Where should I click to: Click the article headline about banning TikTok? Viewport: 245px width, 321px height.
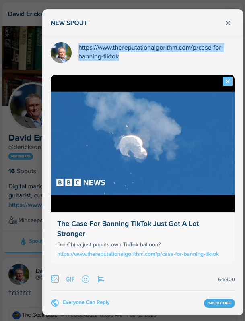(128, 228)
